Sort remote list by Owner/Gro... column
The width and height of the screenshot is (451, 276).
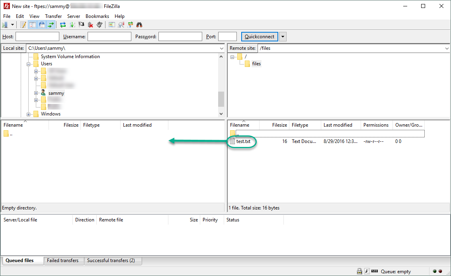(408, 125)
